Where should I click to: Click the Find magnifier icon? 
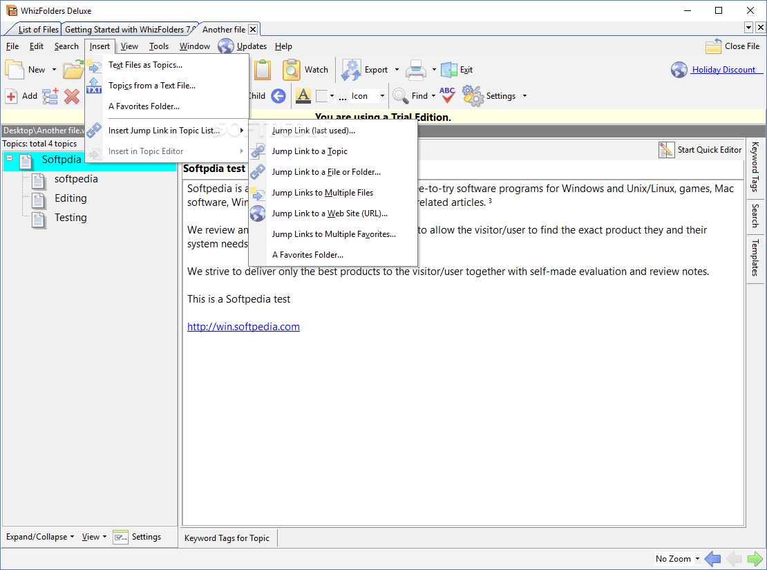click(x=401, y=96)
